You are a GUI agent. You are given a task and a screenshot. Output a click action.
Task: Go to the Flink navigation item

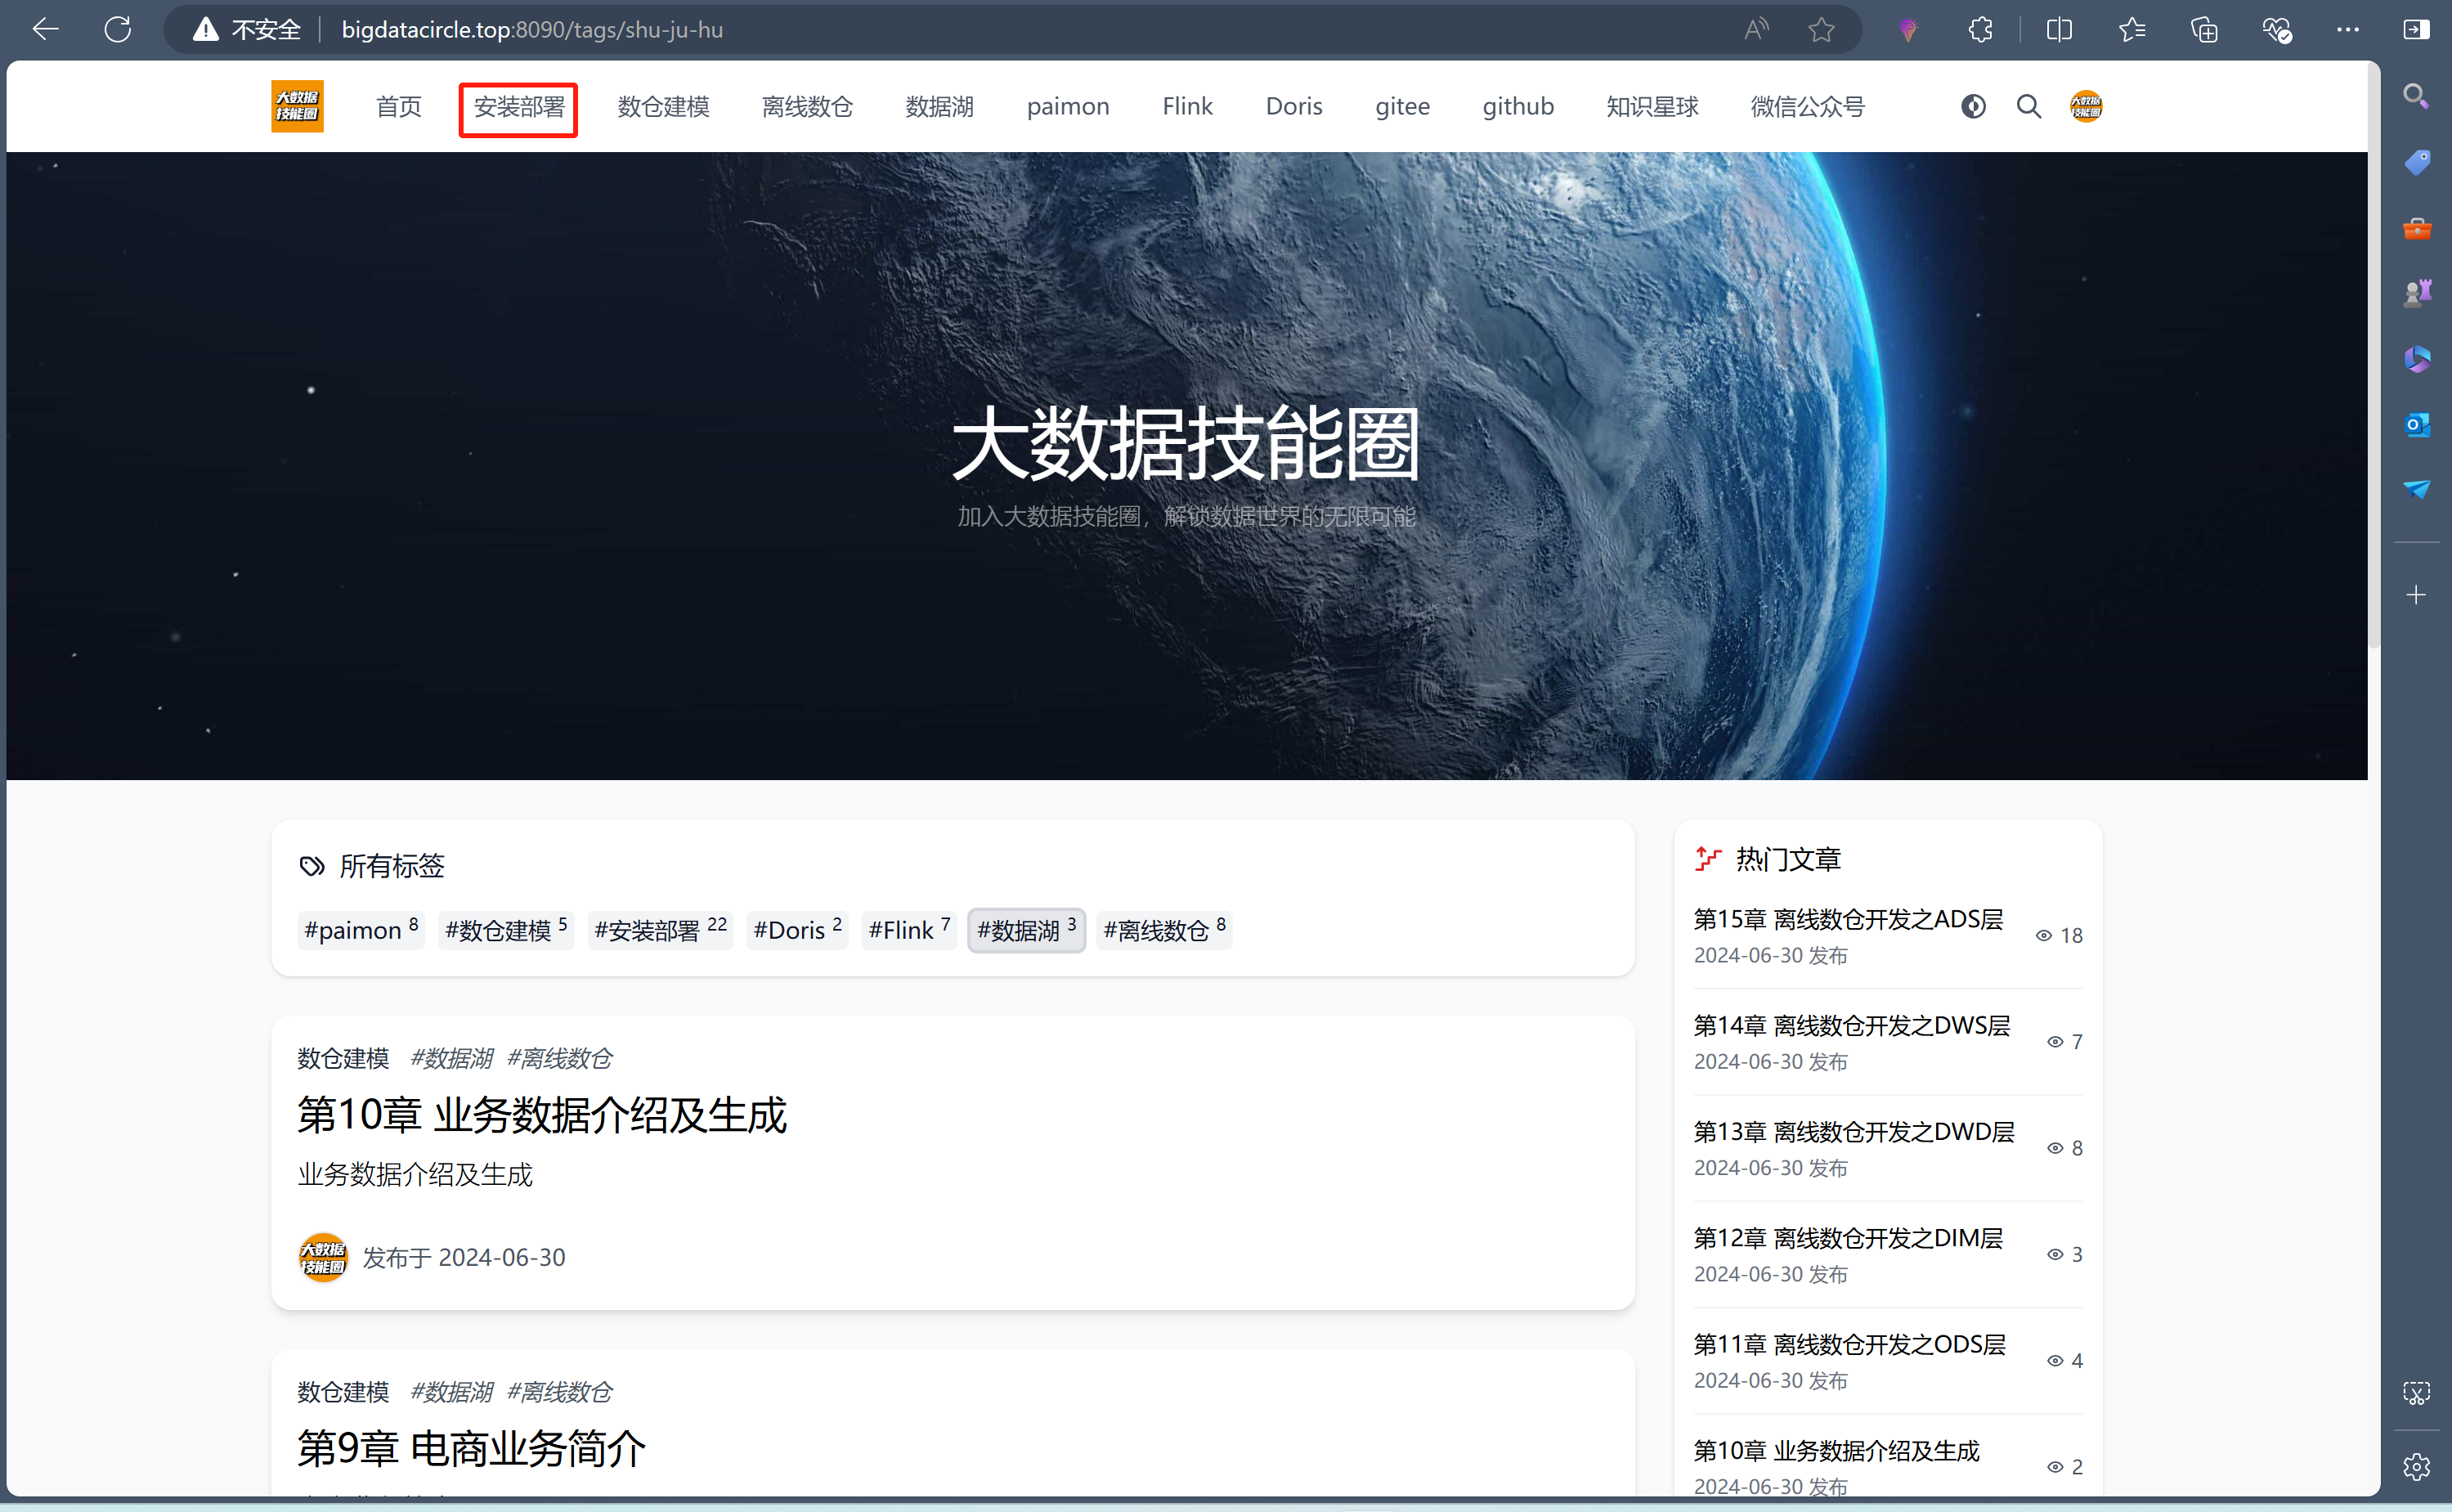(1186, 106)
